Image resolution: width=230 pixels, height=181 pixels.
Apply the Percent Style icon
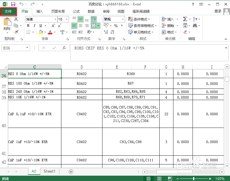coord(115,25)
